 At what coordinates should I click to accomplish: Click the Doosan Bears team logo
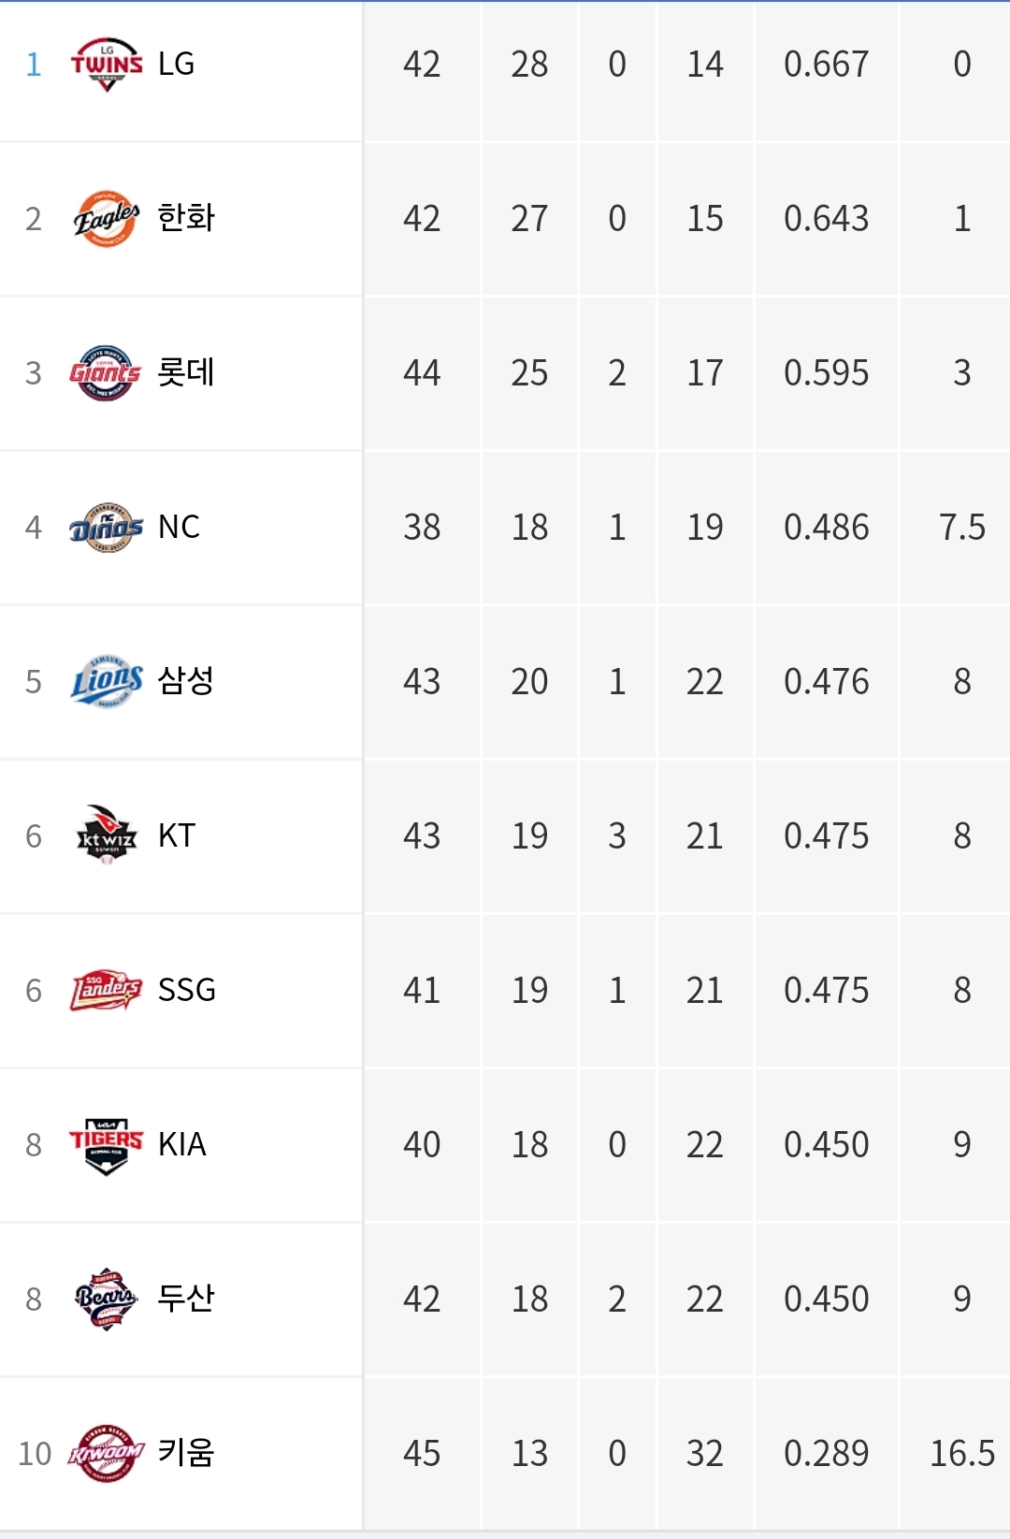(107, 1299)
